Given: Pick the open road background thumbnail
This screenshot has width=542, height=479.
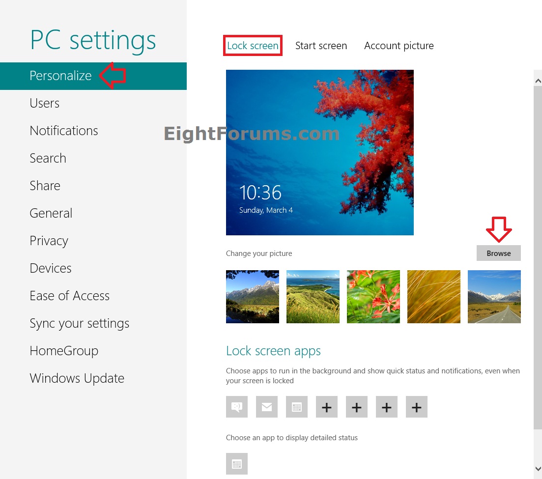Looking at the screenshot, I should point(494,297).
